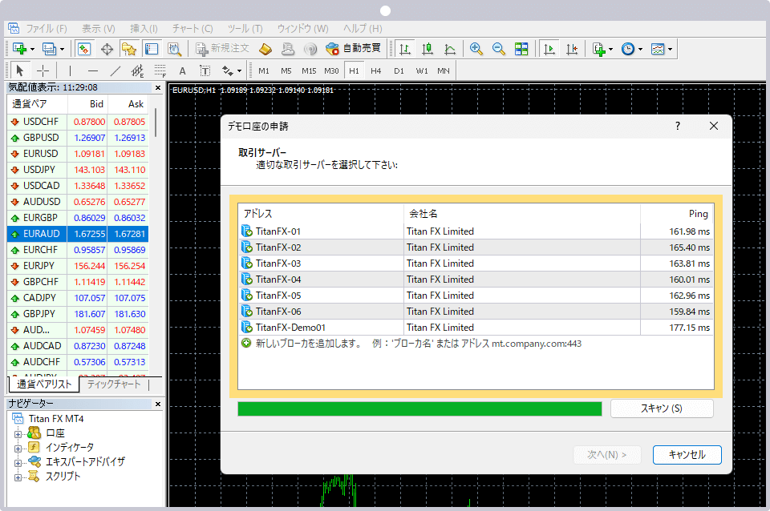770x511 pixels.
Task: Open the ツール (T) menu
Action: click(245, 29)
